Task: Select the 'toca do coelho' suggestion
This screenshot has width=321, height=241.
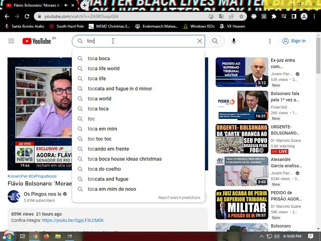Action: coord(138,169)
